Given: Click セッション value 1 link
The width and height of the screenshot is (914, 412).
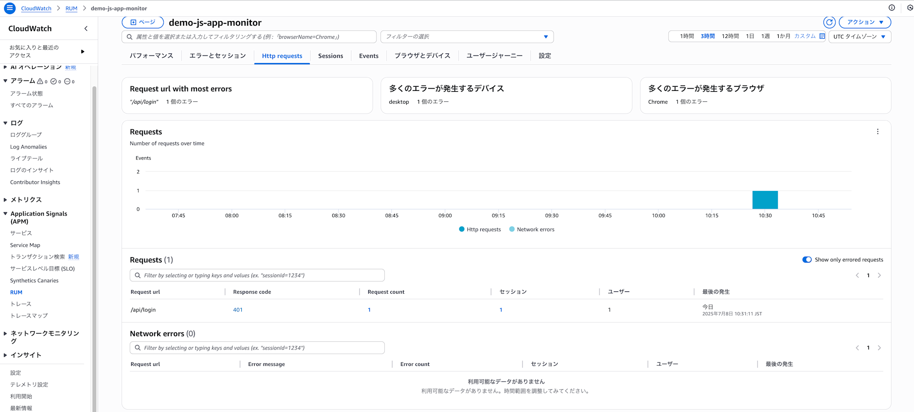Looking at the screenshot, I should point(501,310).
